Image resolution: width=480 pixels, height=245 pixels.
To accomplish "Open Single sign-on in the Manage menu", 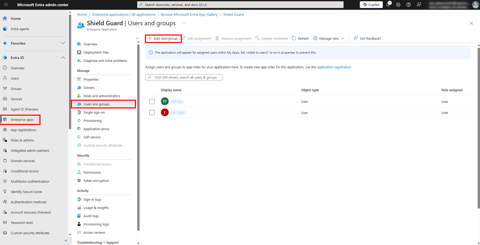I will tap(94, 113).
